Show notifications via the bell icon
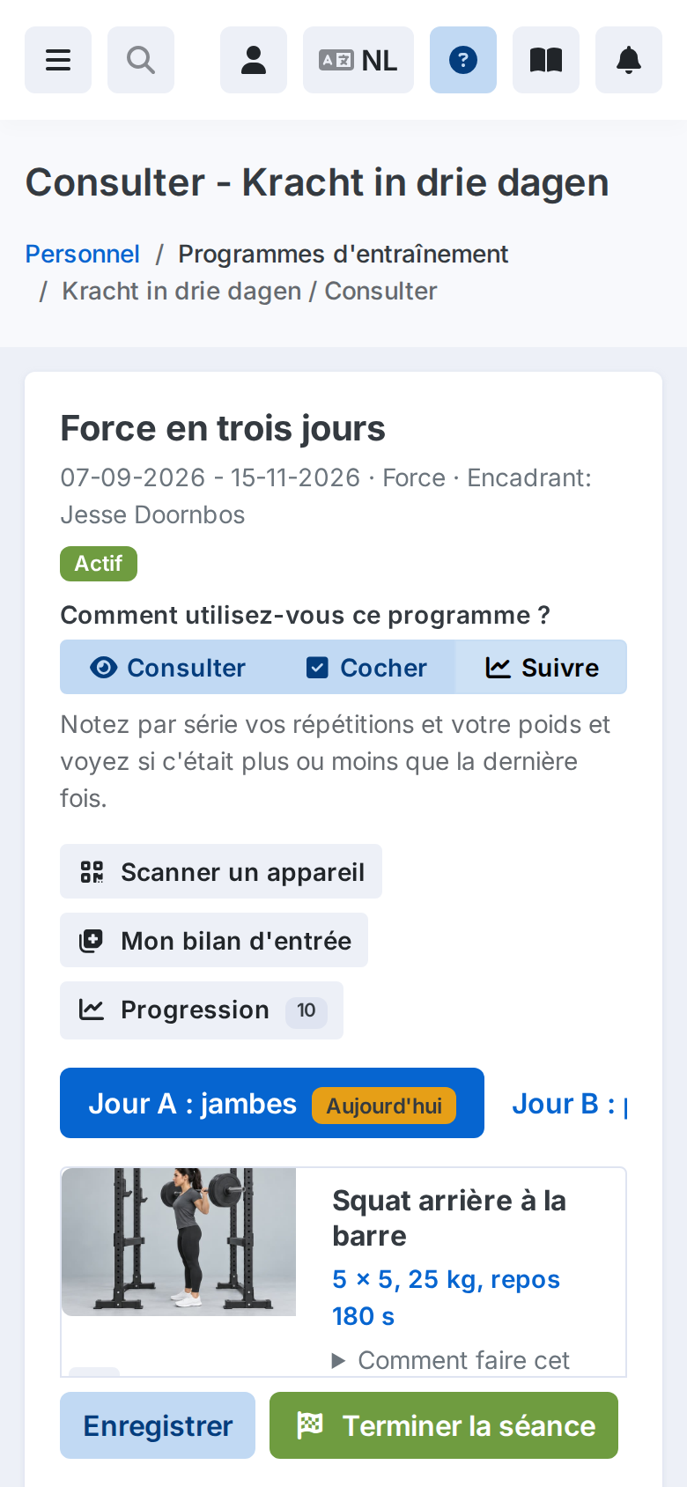The width and height of the screenshot is (687, 1487). [629, 60]
